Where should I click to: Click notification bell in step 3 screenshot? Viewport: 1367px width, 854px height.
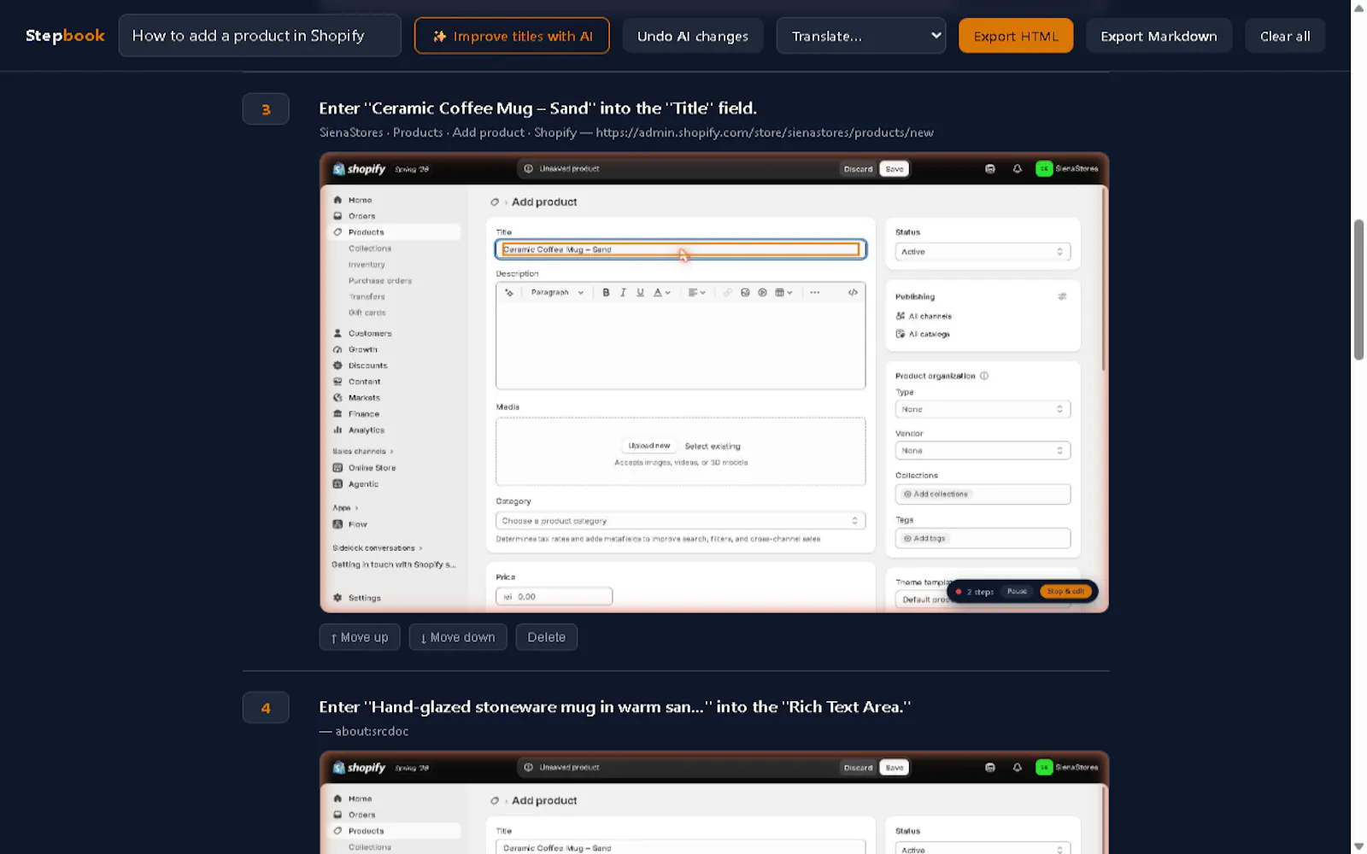tap(1017, 169)
